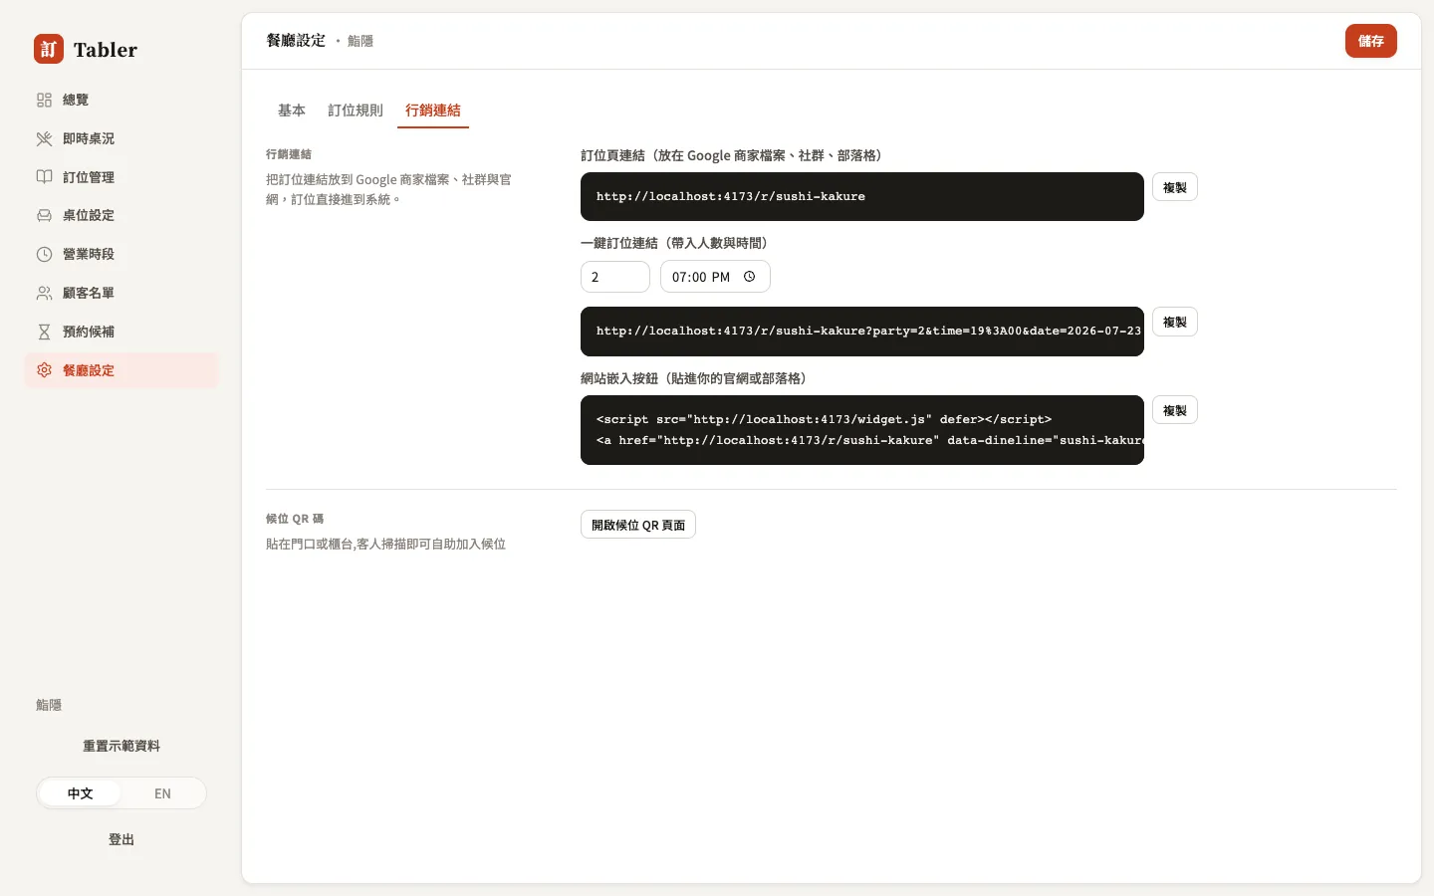This screenshot has height=896, width=1434.
Task: Click 開啟候位 QR 頁面 button
Action: (x=638, y=525)
